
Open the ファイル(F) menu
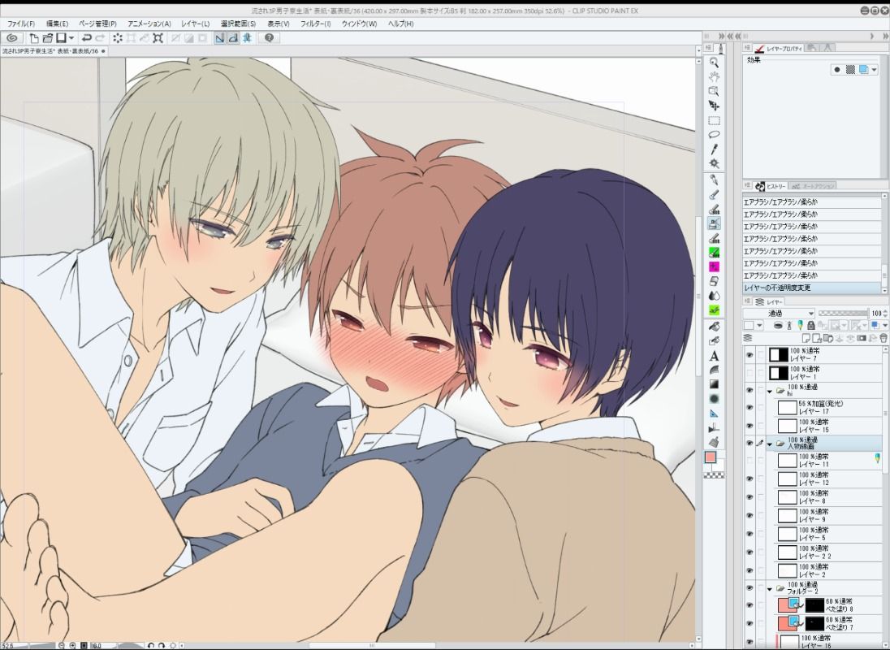21,24
